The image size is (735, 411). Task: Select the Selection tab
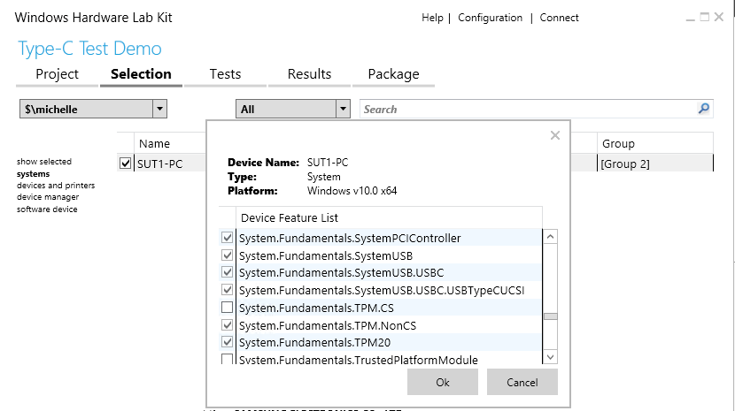point(141,74)
